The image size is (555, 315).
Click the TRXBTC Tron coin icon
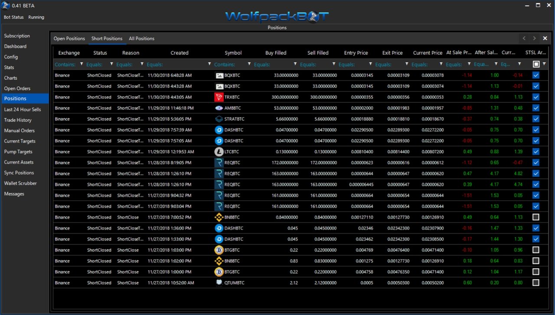click(x=219, y=97)
